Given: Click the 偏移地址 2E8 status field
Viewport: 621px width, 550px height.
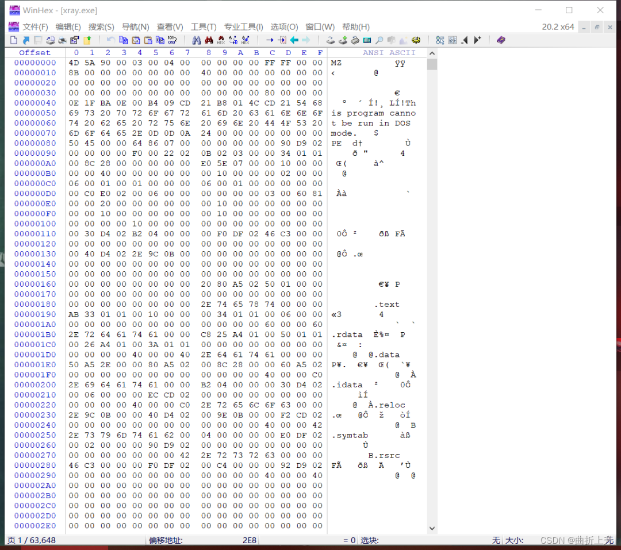Looking at the screenshot, I should (202, 540).
